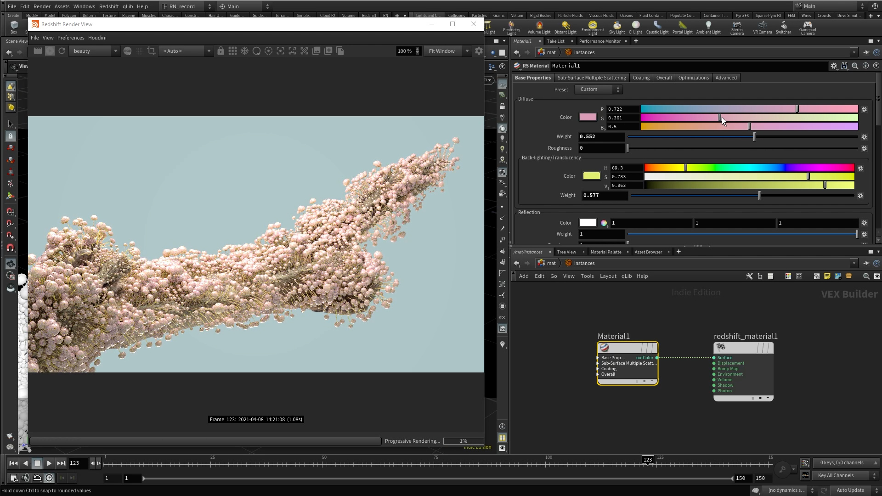The height and width of the screenshot is (496, 882).
Task: Enable the crop region tool
Action: 151,51
